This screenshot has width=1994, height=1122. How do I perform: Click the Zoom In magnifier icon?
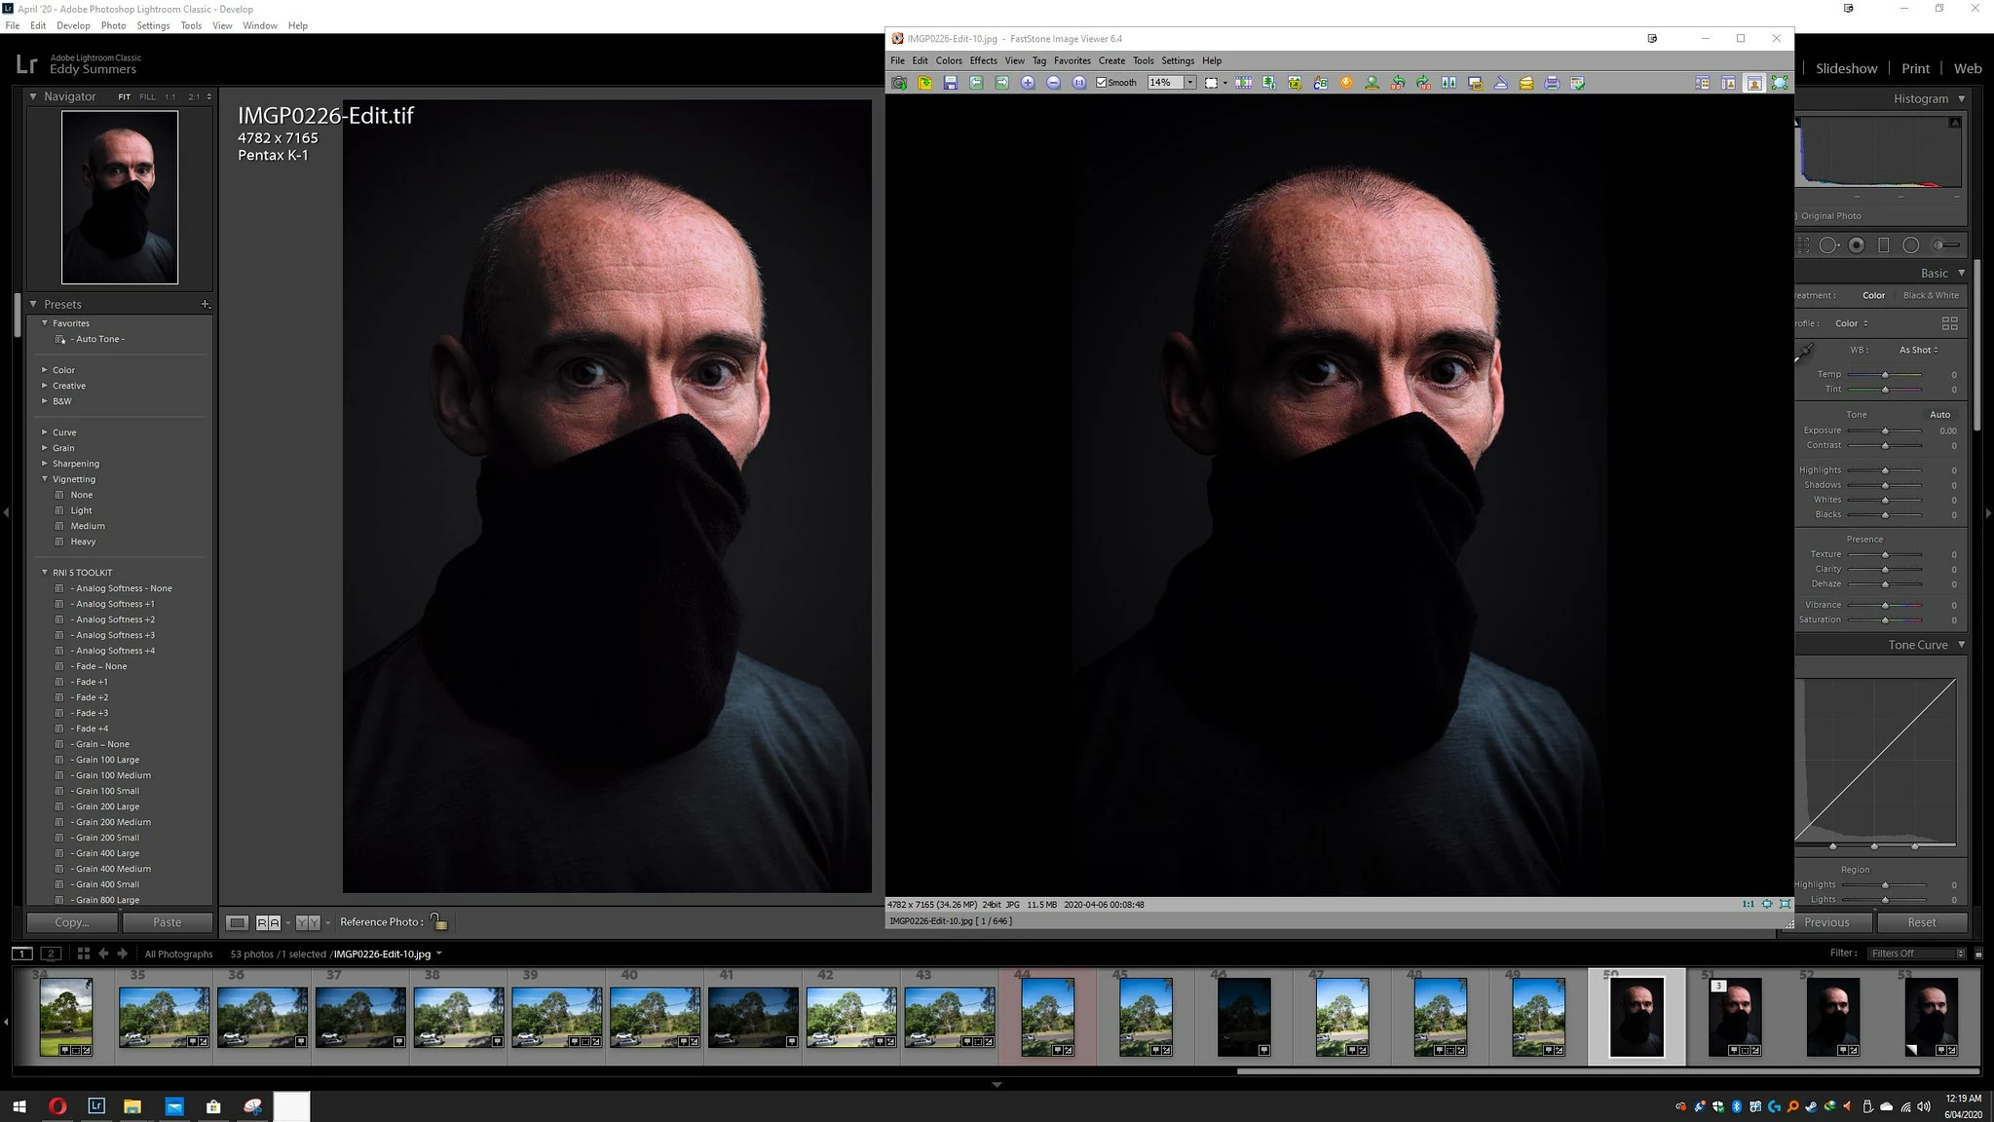click(x=1028, y=83)
